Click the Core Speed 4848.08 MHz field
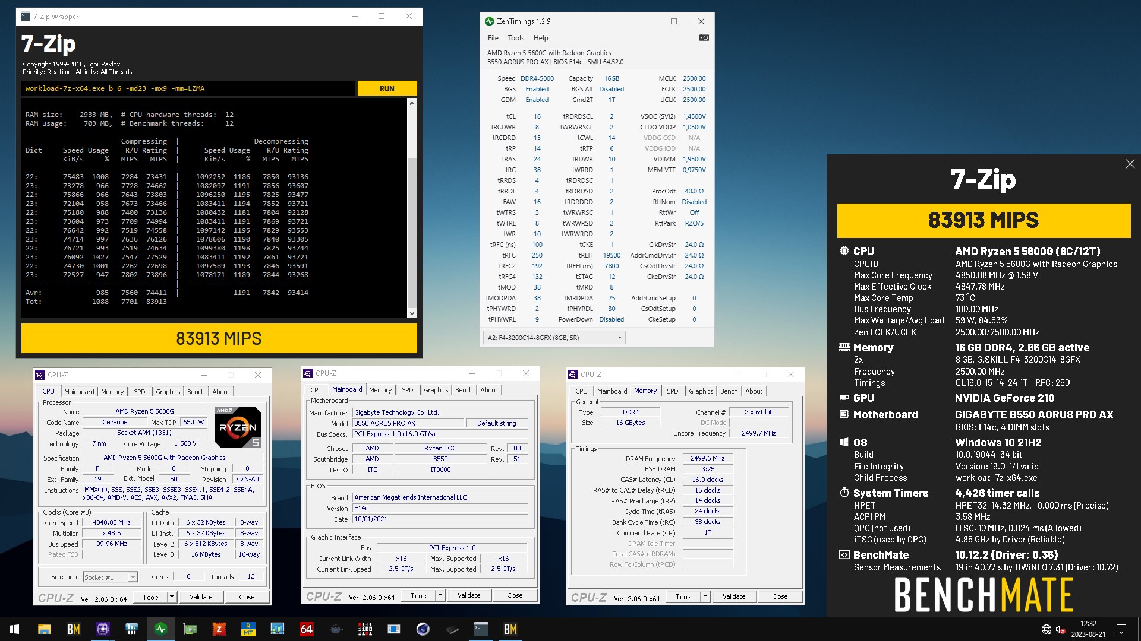Image resolution: width=1141 pixels, height=641 pixels. [112, 523]
